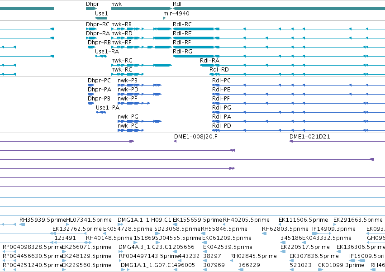Click the SD04555.5prime EST label
The height and width of the screenshot is (272, 385).
(178, 238)
